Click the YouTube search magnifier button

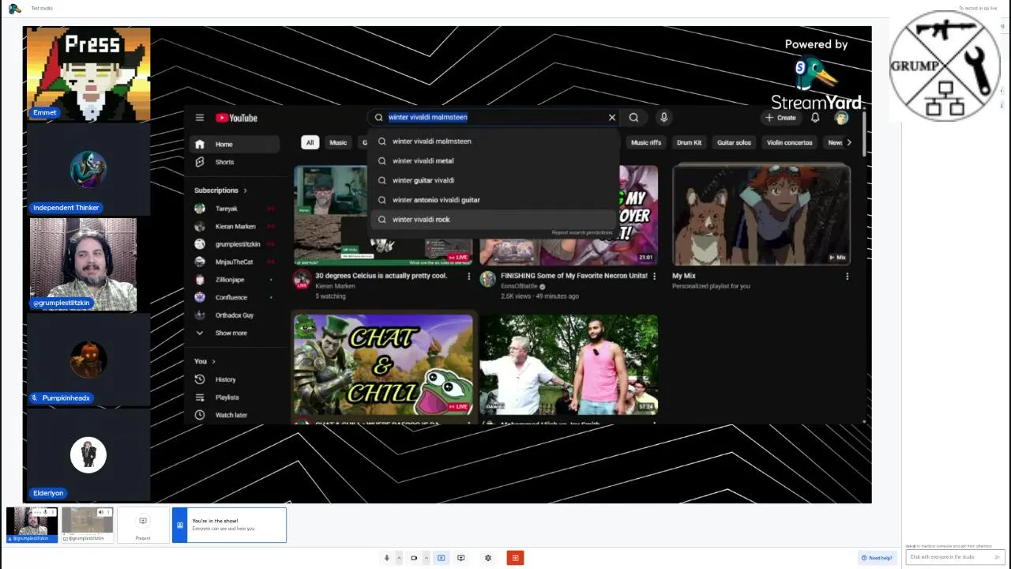point(633,117)
